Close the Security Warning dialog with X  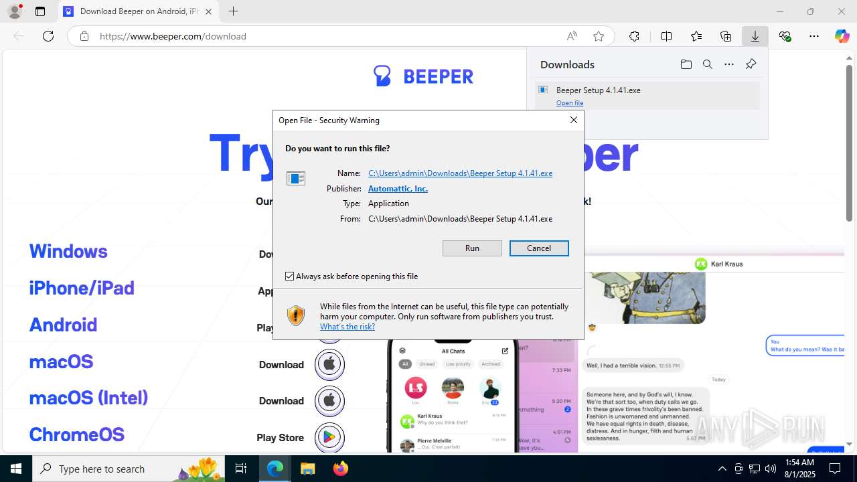pos(574,120)
